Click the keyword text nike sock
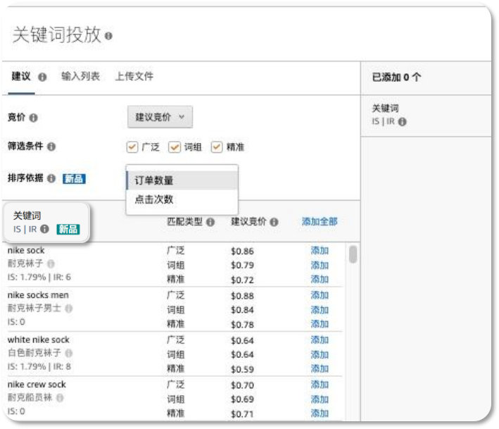Viewport: 499px width, 429px height. click(26, 251)
